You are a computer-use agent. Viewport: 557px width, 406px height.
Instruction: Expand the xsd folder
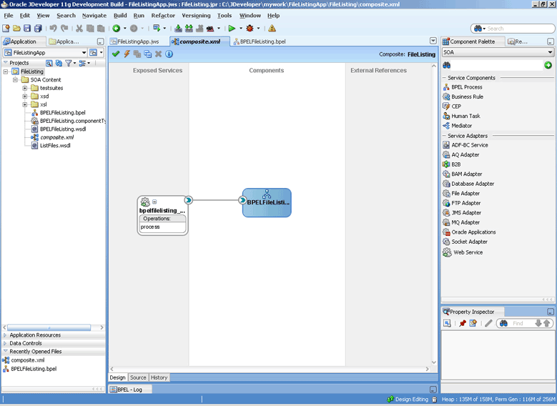point(25,96)
